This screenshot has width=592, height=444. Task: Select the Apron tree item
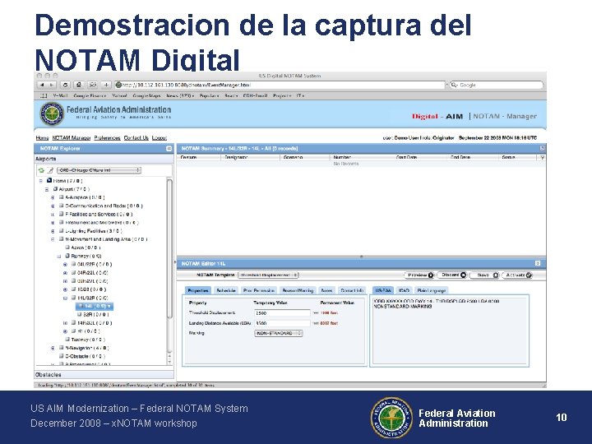pyautogui.click(x=83, y=247)
